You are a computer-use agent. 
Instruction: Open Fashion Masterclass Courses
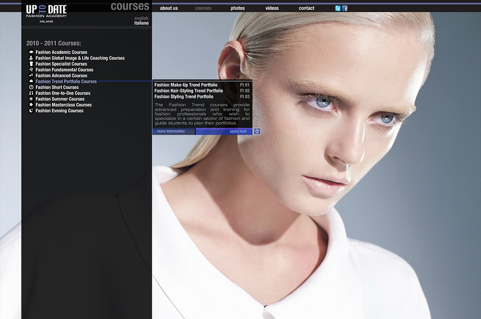[63, 105]
